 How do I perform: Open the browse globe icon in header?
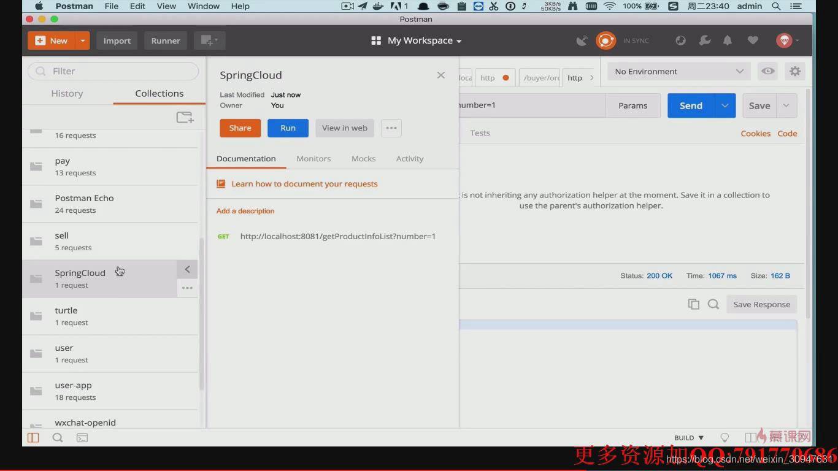pos(680,40)
